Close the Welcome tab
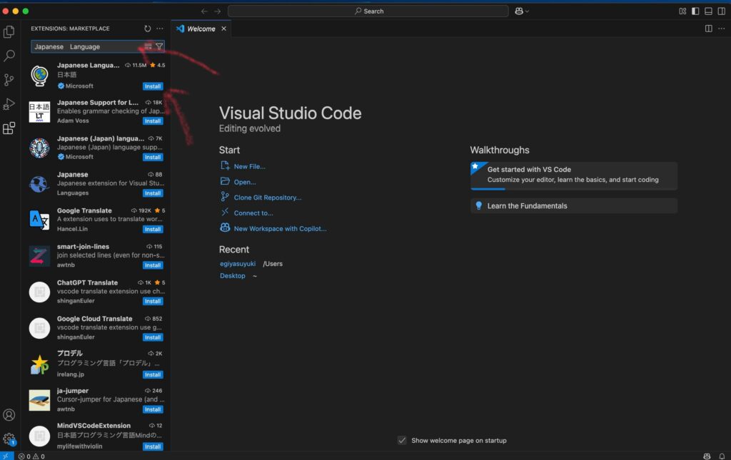Viewport: 731px width, 460px height. coord(223,29)
